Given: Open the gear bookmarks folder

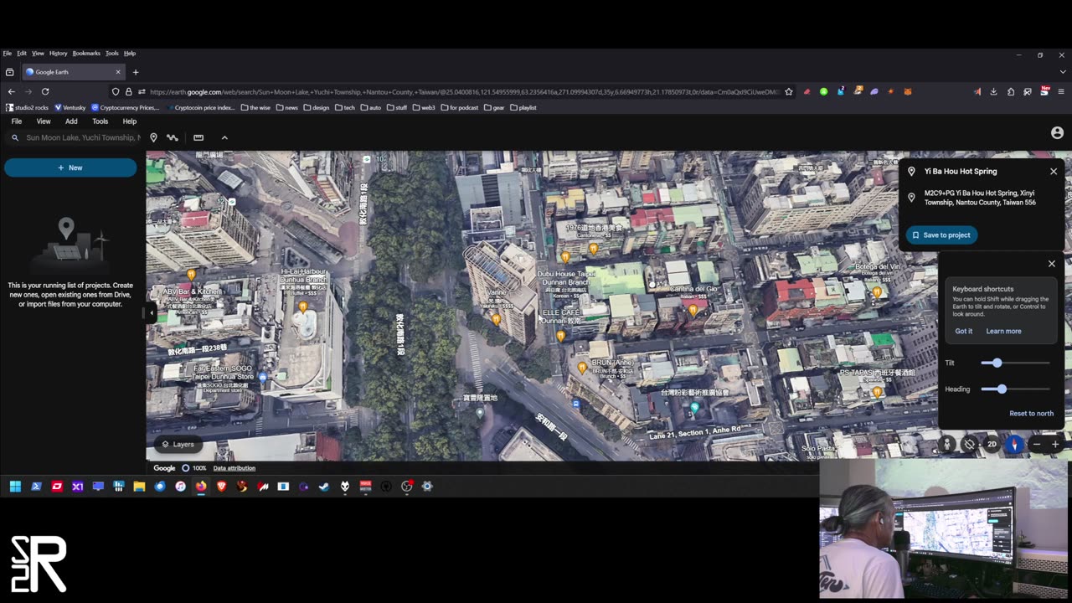Looking at the screenshot, I should [494, 107].
